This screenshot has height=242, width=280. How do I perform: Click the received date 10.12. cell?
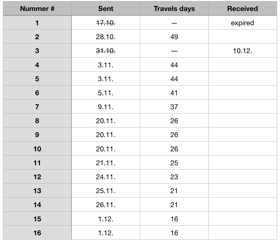point(242,51)
